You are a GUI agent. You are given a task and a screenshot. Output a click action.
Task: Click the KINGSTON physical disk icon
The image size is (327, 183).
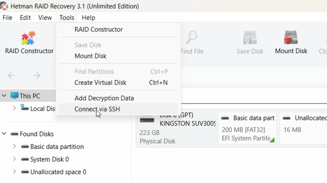(x=147, y=120)
